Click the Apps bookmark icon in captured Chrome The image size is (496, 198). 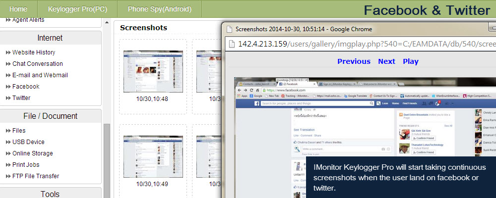click(239, 96)
